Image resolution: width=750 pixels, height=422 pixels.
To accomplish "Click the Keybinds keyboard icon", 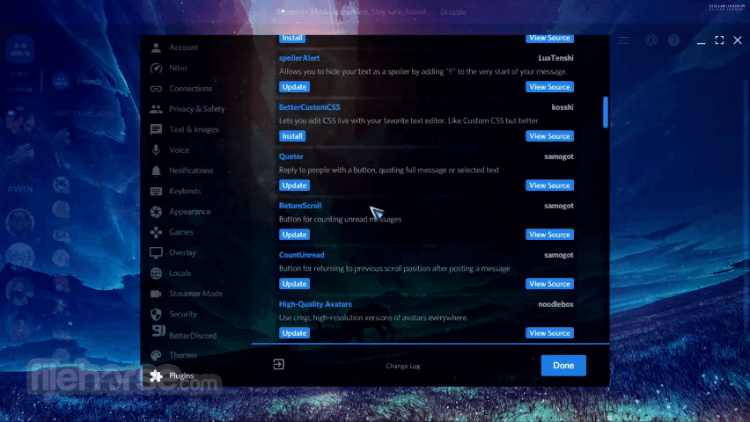I will pos(156,191).
